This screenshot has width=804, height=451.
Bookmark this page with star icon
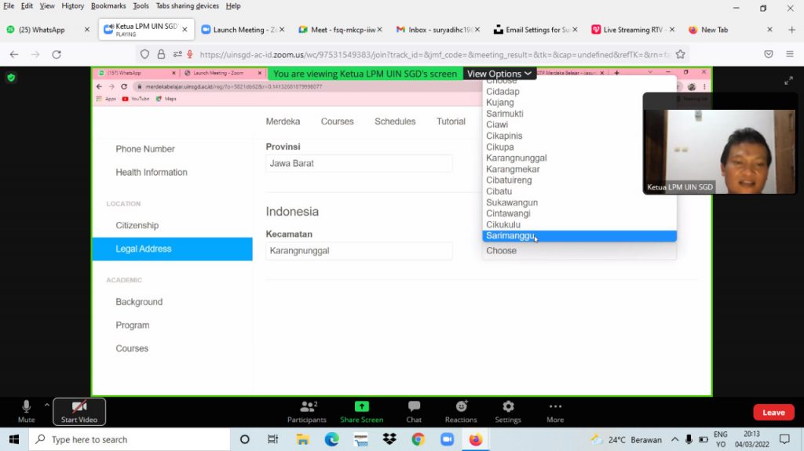coord(681,55)
